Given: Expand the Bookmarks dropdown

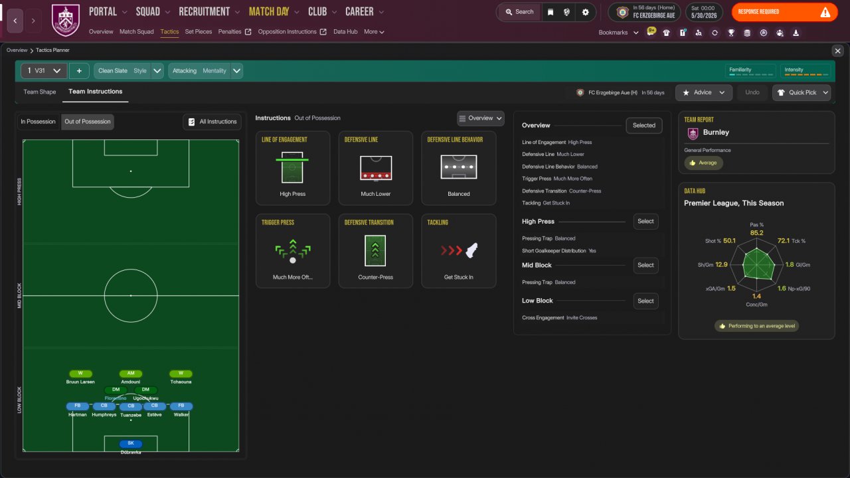Looking at the screenshot, I should pyautogui.click(x=618, y=33).
